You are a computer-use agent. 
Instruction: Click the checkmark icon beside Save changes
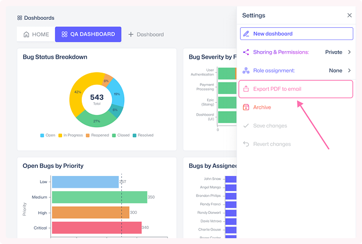[246, 125]
